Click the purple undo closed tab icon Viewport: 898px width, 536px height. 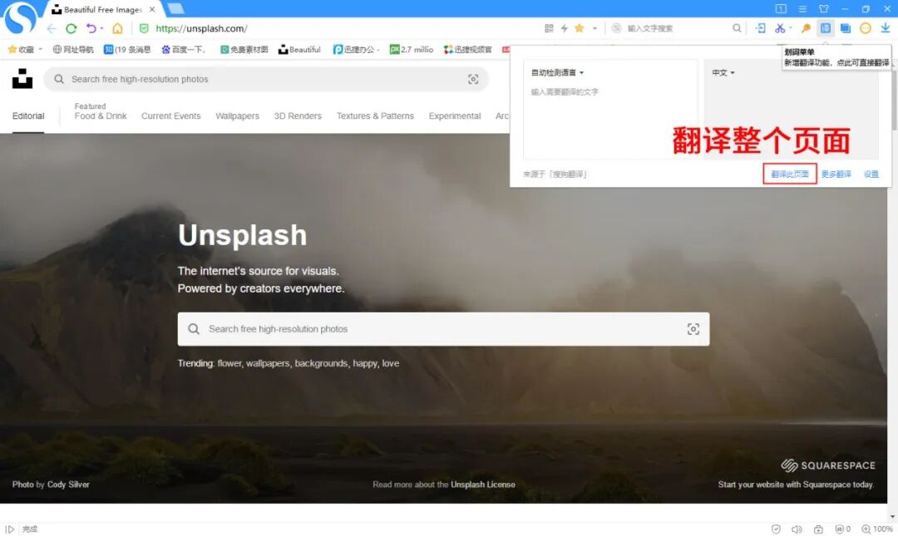point(91,28)
